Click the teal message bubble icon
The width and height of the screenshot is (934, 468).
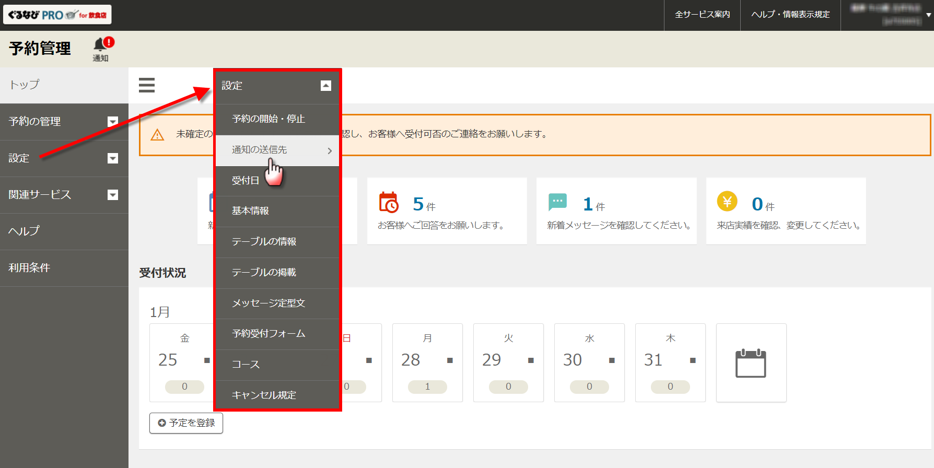coord(558,202)
